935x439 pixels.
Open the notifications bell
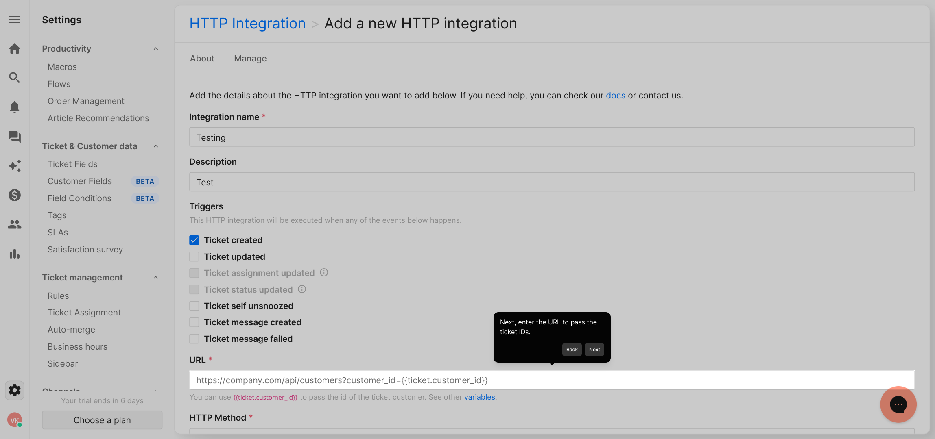pyautogui.click(x=15, y=107)
